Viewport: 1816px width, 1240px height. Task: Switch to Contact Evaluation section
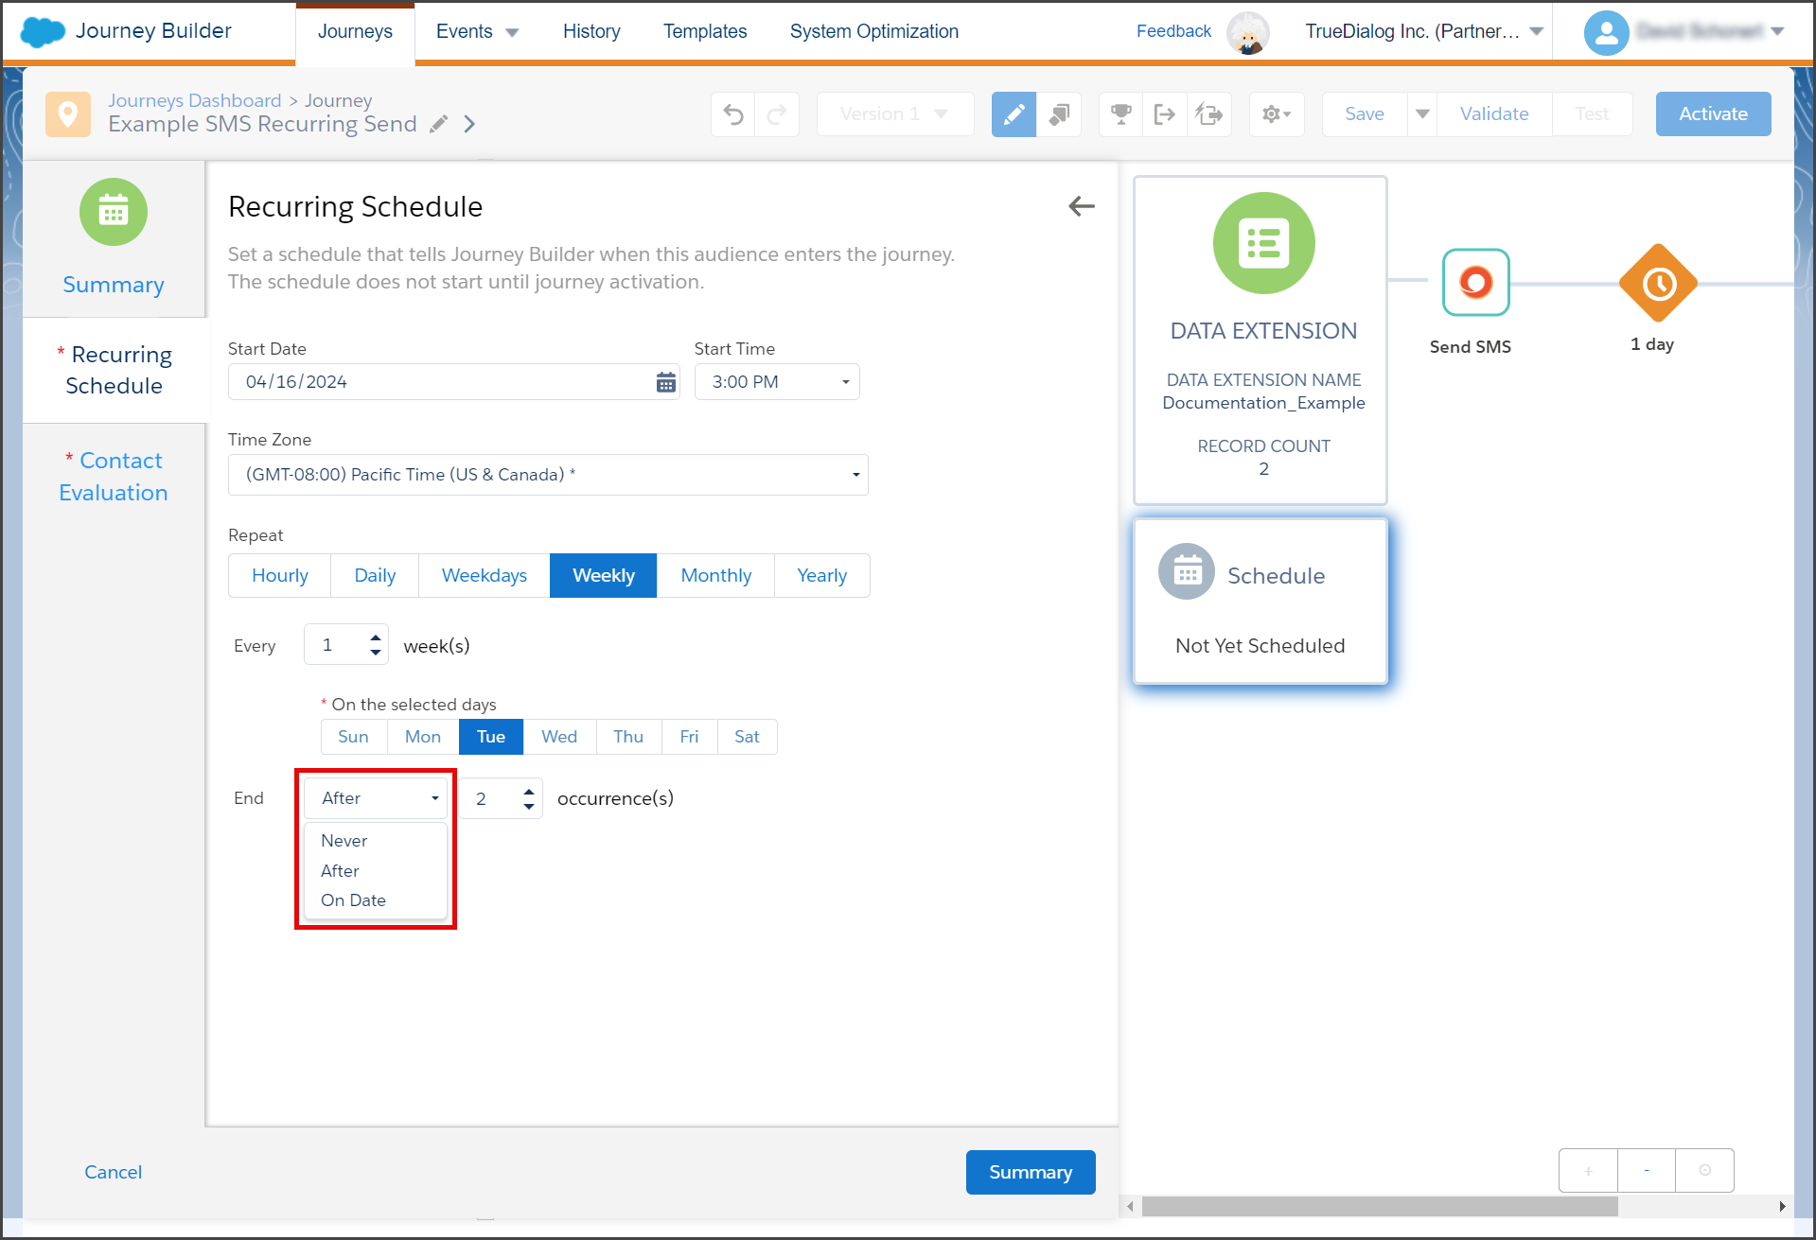click(114, 477)
